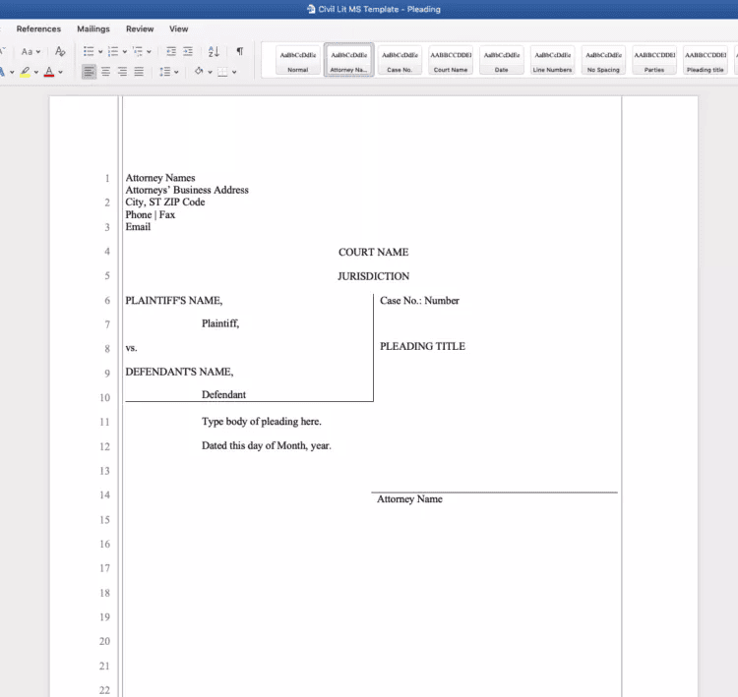
Task: Click the Clear All Formatting icon
Action: (x=60, y=51)
